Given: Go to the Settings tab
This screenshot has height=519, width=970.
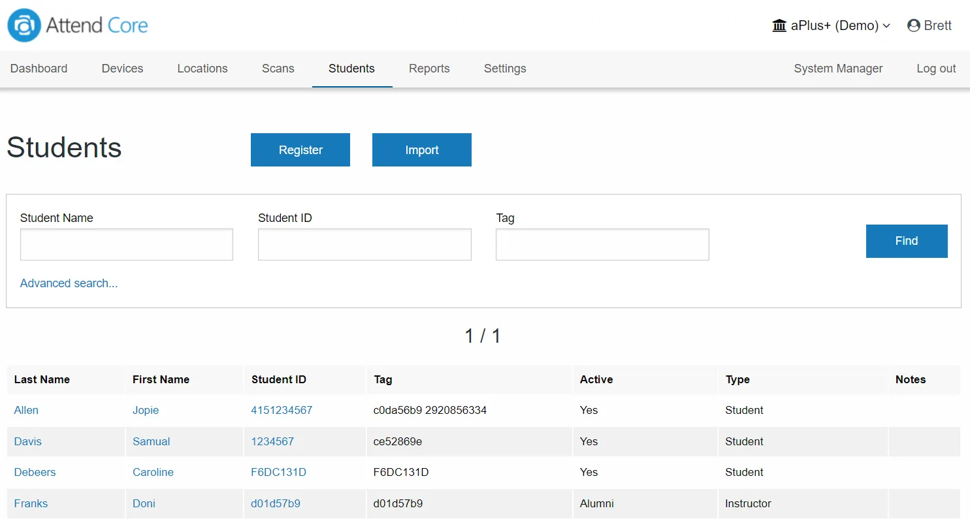Looking at the screenshot, I should pyautogui.click(x=505, y=69).
